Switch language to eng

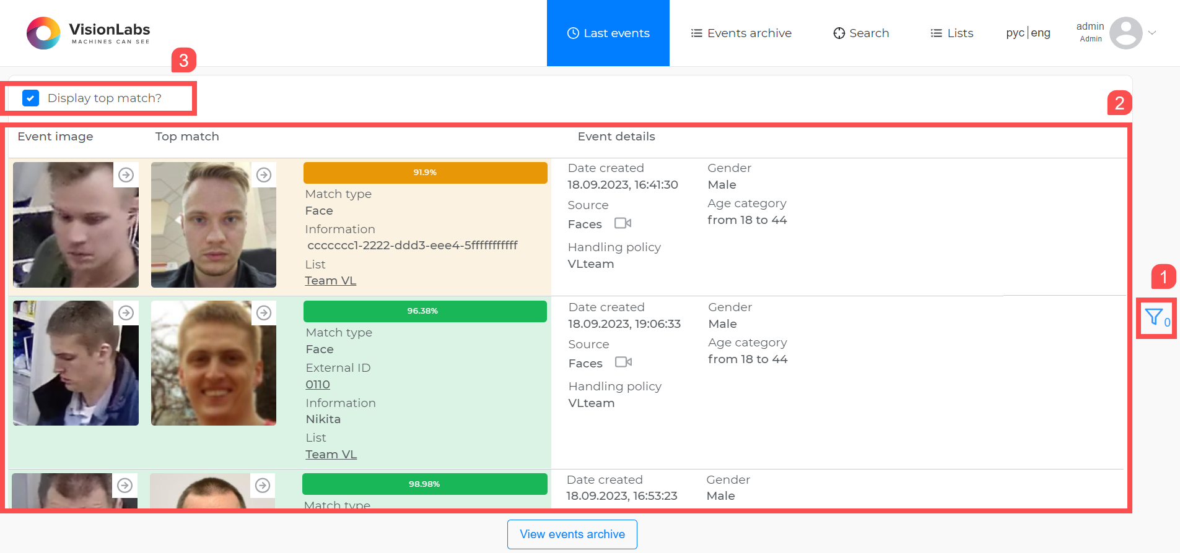1041,33
